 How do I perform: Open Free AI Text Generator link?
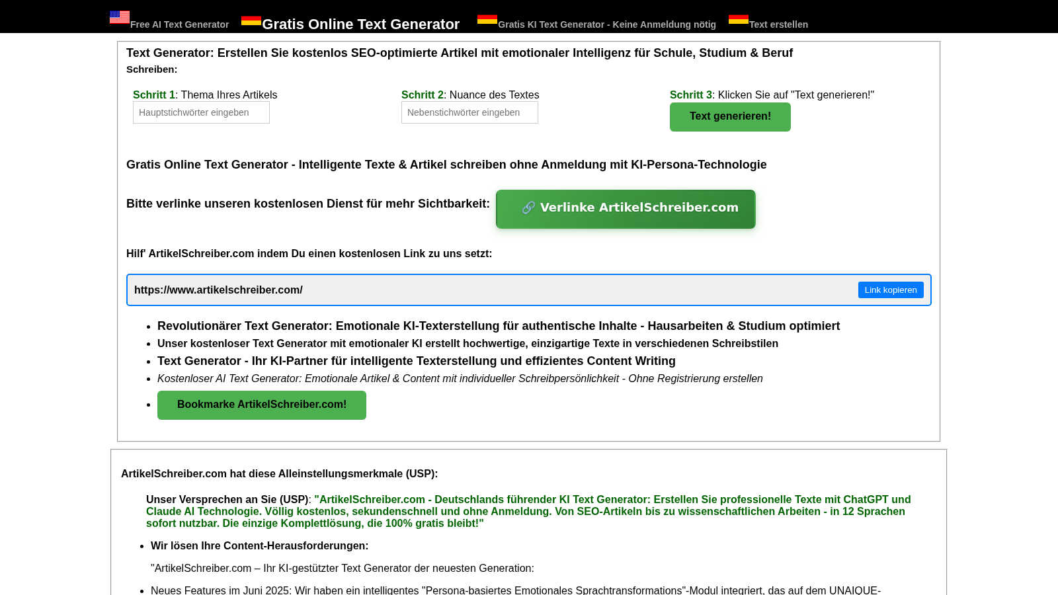pyautogui.click(x=180, y=24)
